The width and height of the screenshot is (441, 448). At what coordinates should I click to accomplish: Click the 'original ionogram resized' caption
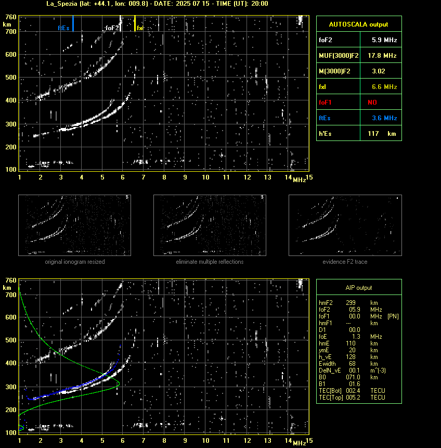tap(74, 262)
